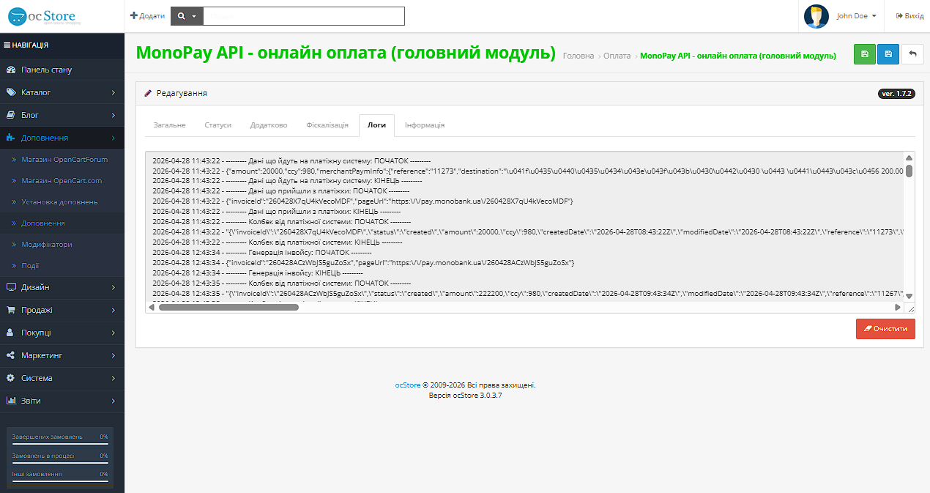Open the Інформація tab

click(425, 125)
